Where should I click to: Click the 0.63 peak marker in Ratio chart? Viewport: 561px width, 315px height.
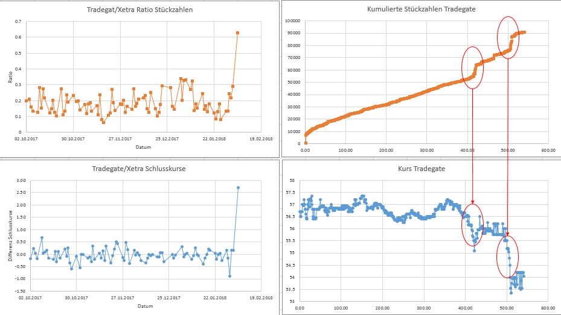coord(237,33)
